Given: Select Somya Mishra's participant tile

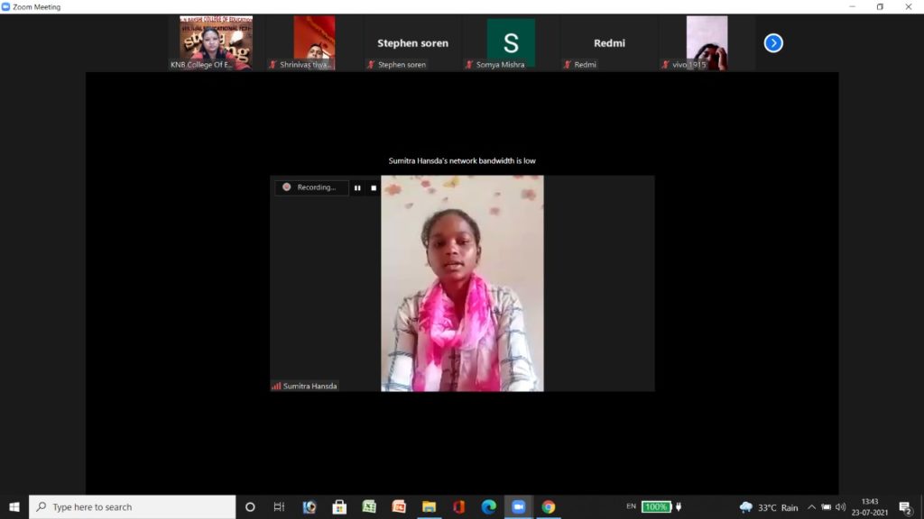Looking at the screenshot, I should [x=511, y=42].
